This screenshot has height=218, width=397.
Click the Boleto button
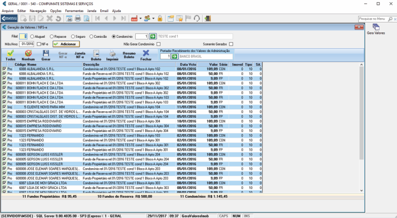(96, 55)
